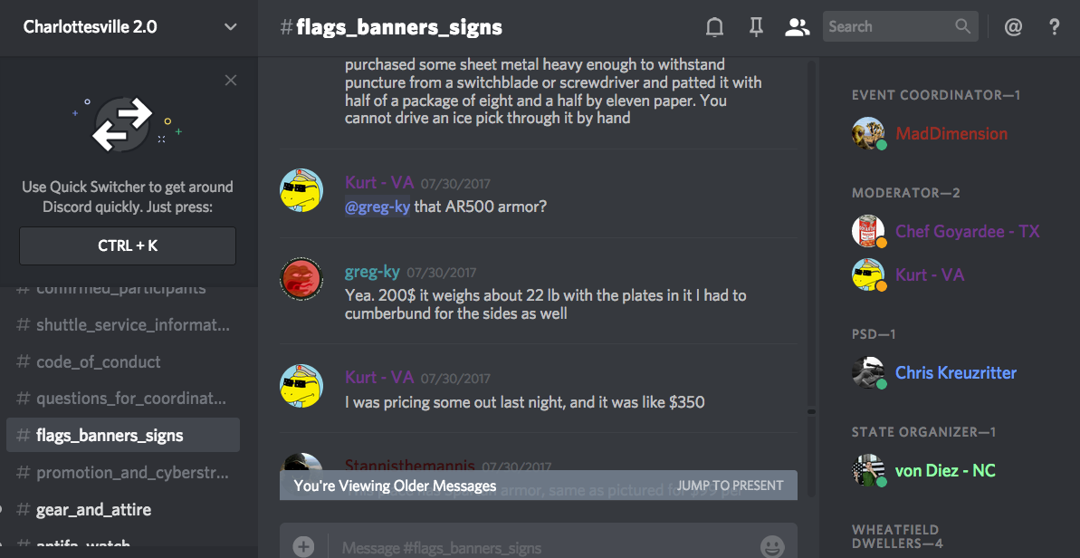
Task: Toggle the member list icon
Action: [797, 27]
